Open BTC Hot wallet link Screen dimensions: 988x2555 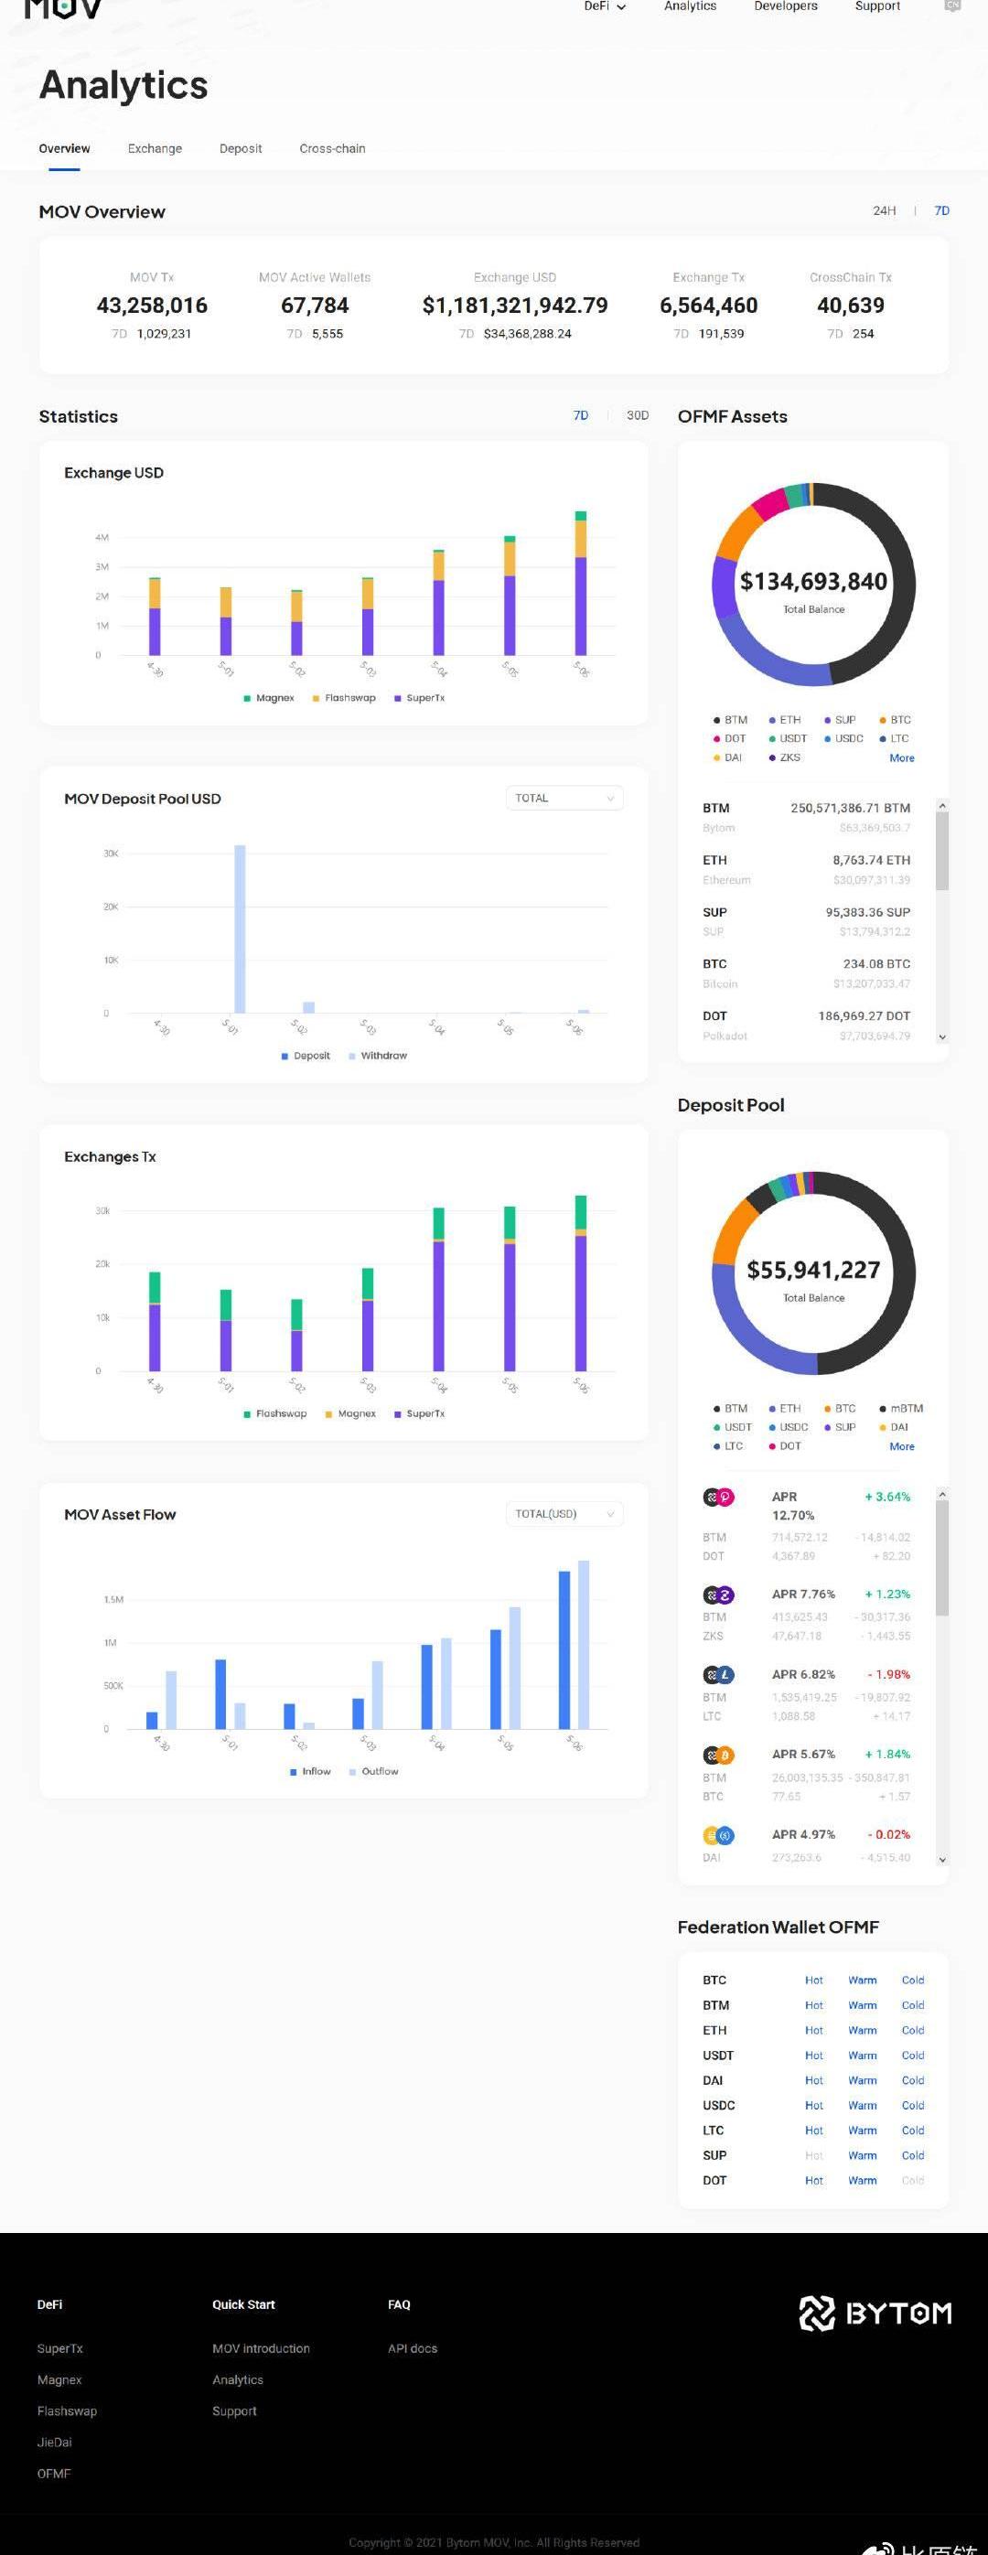(x=813, y=1980)
